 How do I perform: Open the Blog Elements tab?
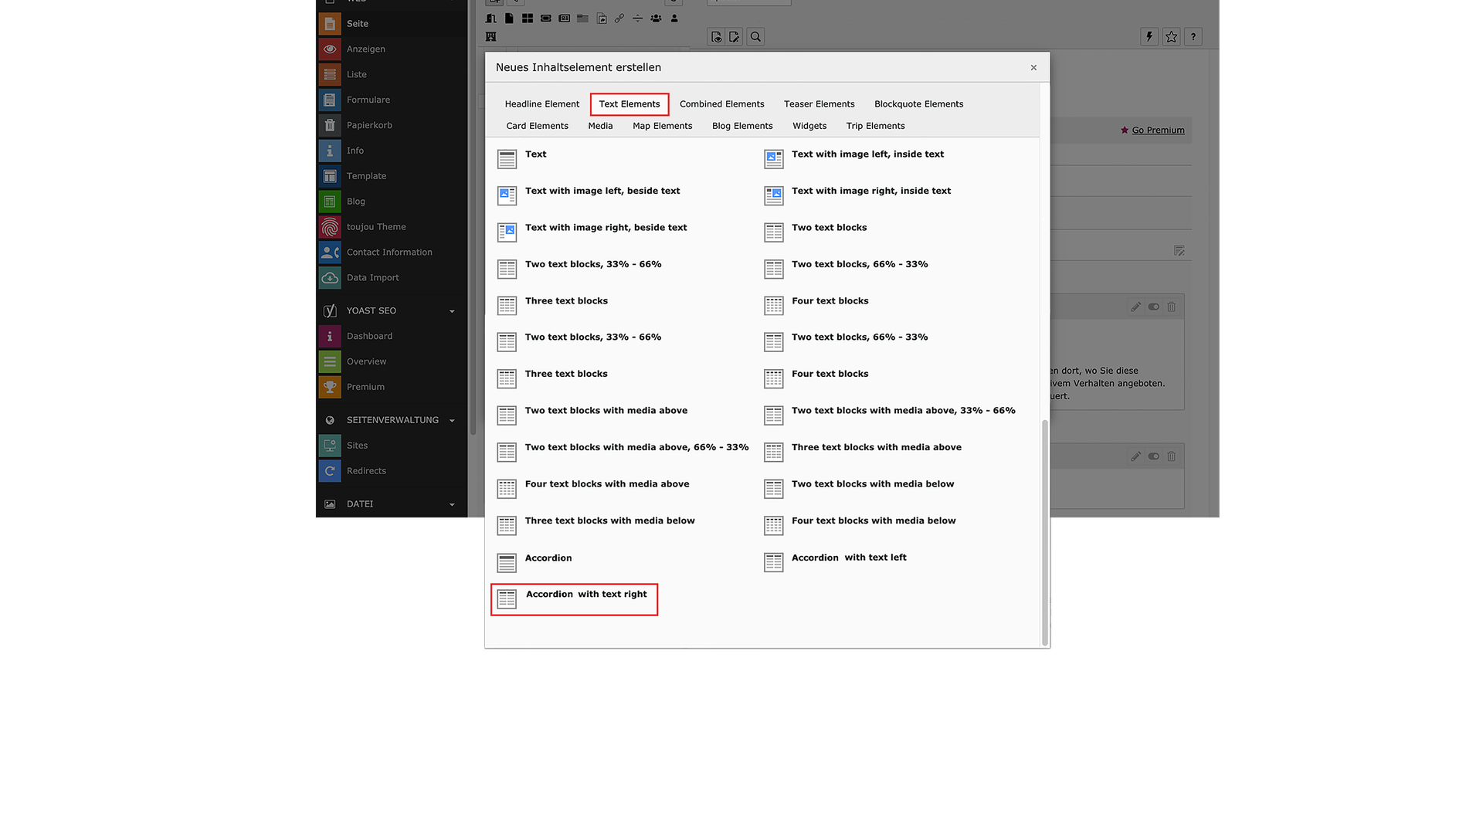point(741,126)
